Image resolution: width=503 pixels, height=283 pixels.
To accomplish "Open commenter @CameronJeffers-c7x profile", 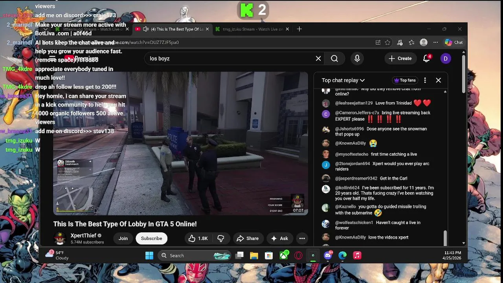I will (x=357, y=113).
